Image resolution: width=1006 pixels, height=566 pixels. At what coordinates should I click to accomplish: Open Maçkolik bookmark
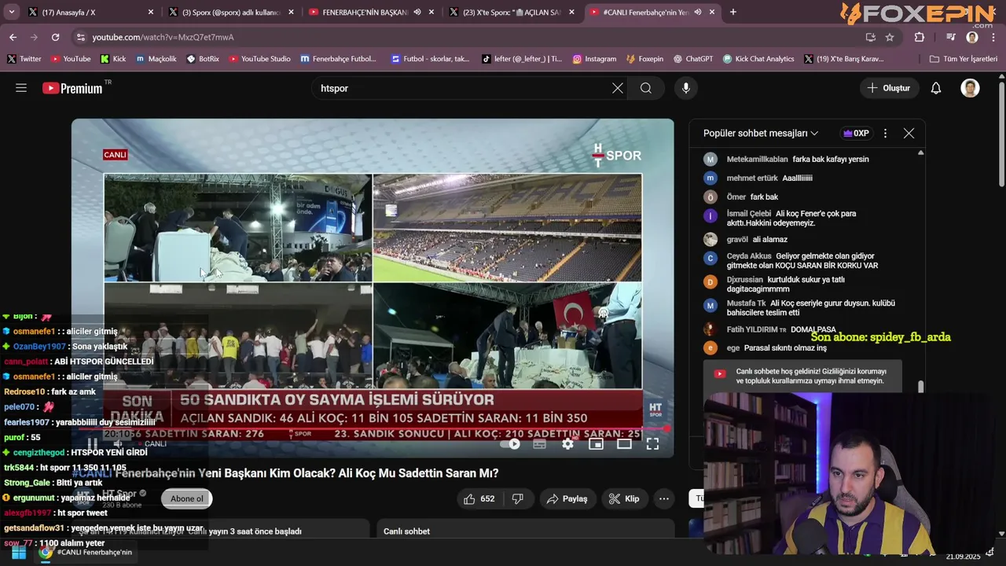156,59
